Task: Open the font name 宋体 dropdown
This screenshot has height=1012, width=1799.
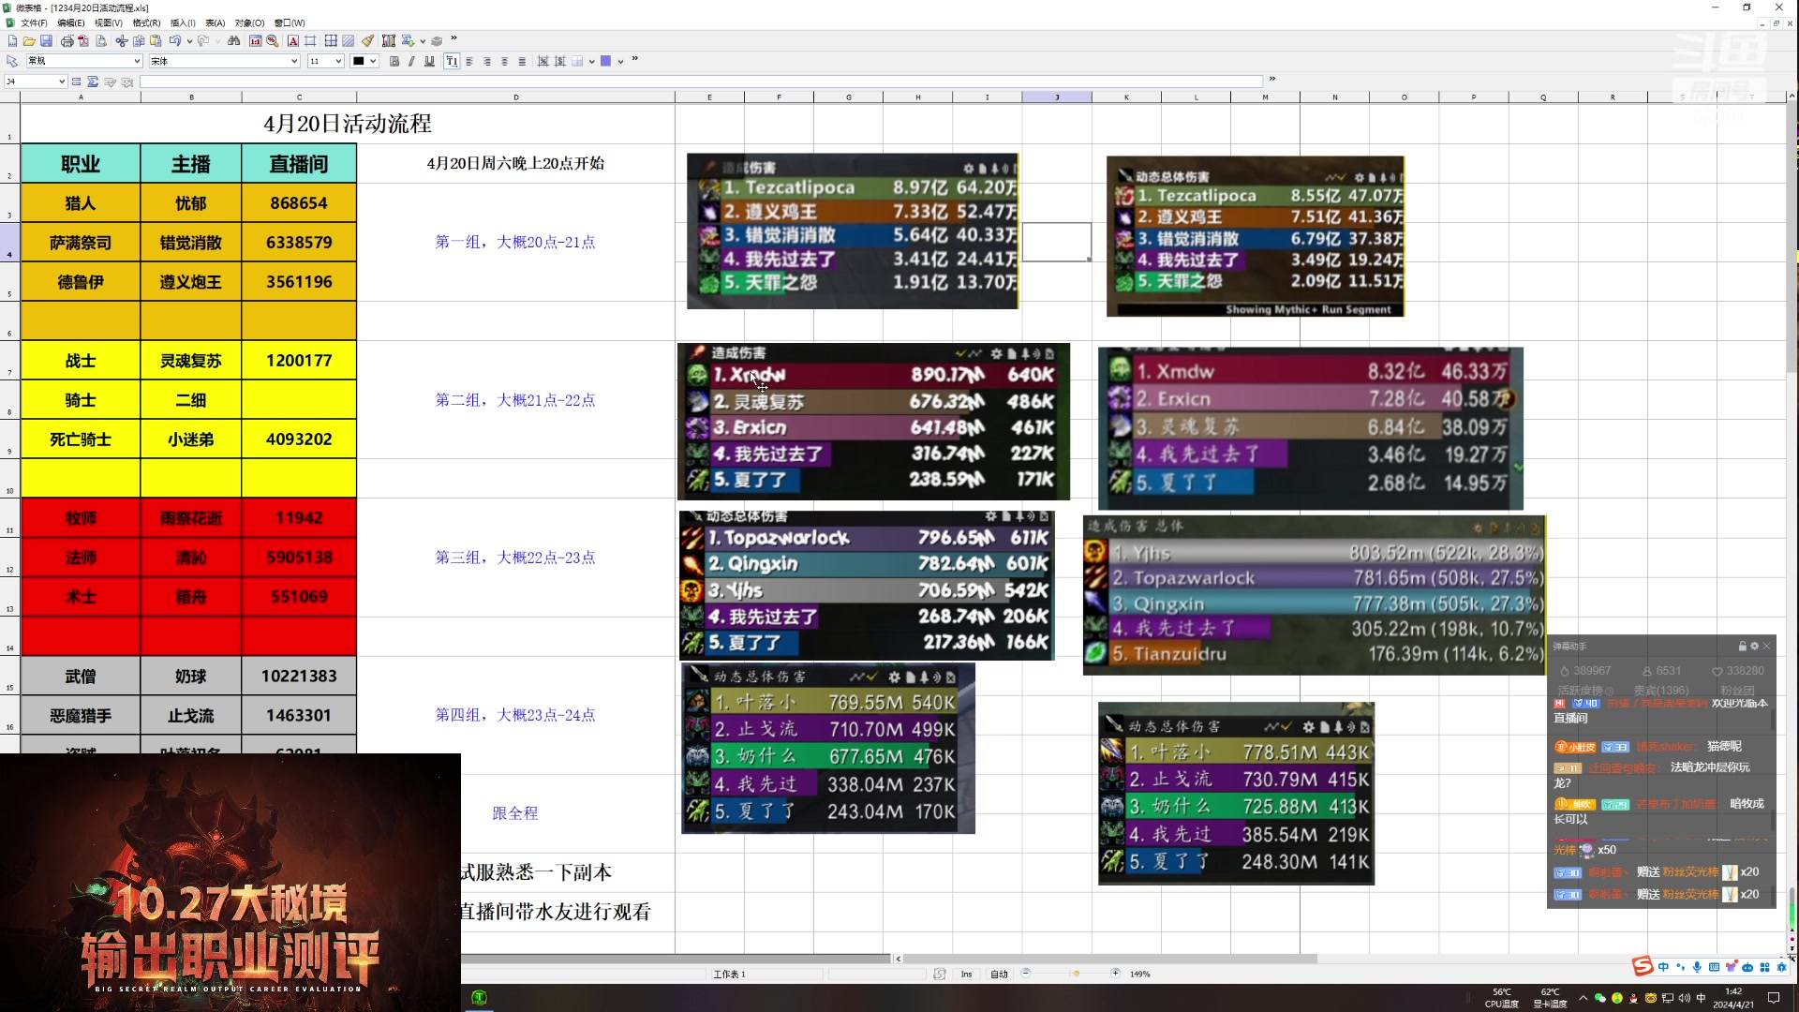Action: click(x=294, y=62)
